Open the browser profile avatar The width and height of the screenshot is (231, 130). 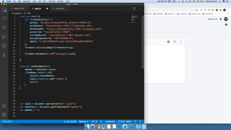(225, 10)
